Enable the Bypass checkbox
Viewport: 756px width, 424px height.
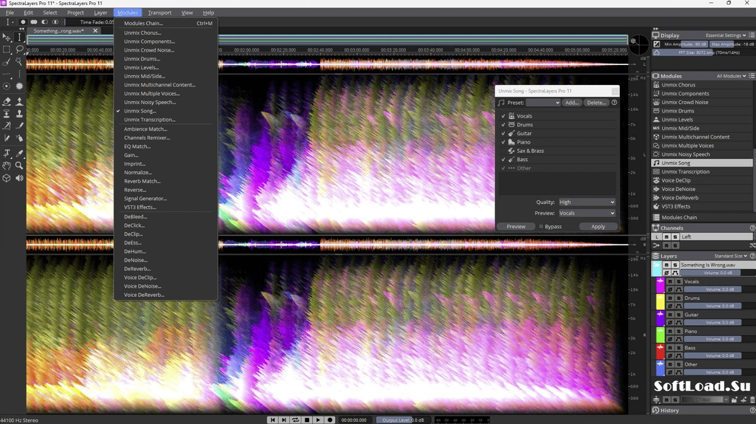[541, 226]
